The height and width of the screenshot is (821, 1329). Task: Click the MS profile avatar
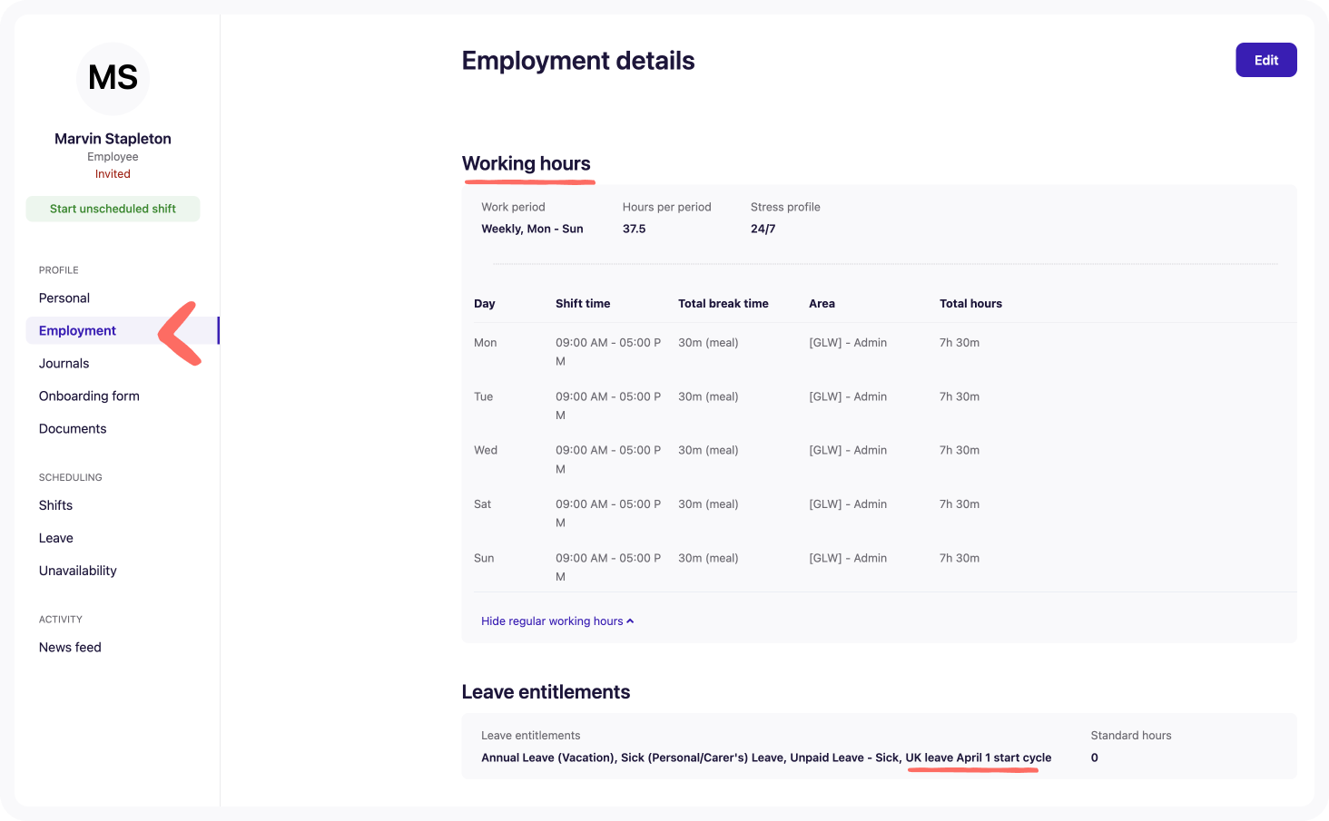(113, 78)
